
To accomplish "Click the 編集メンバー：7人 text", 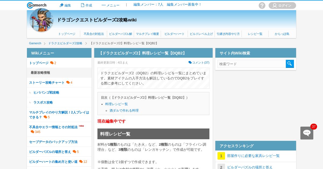I will [148, 5].
